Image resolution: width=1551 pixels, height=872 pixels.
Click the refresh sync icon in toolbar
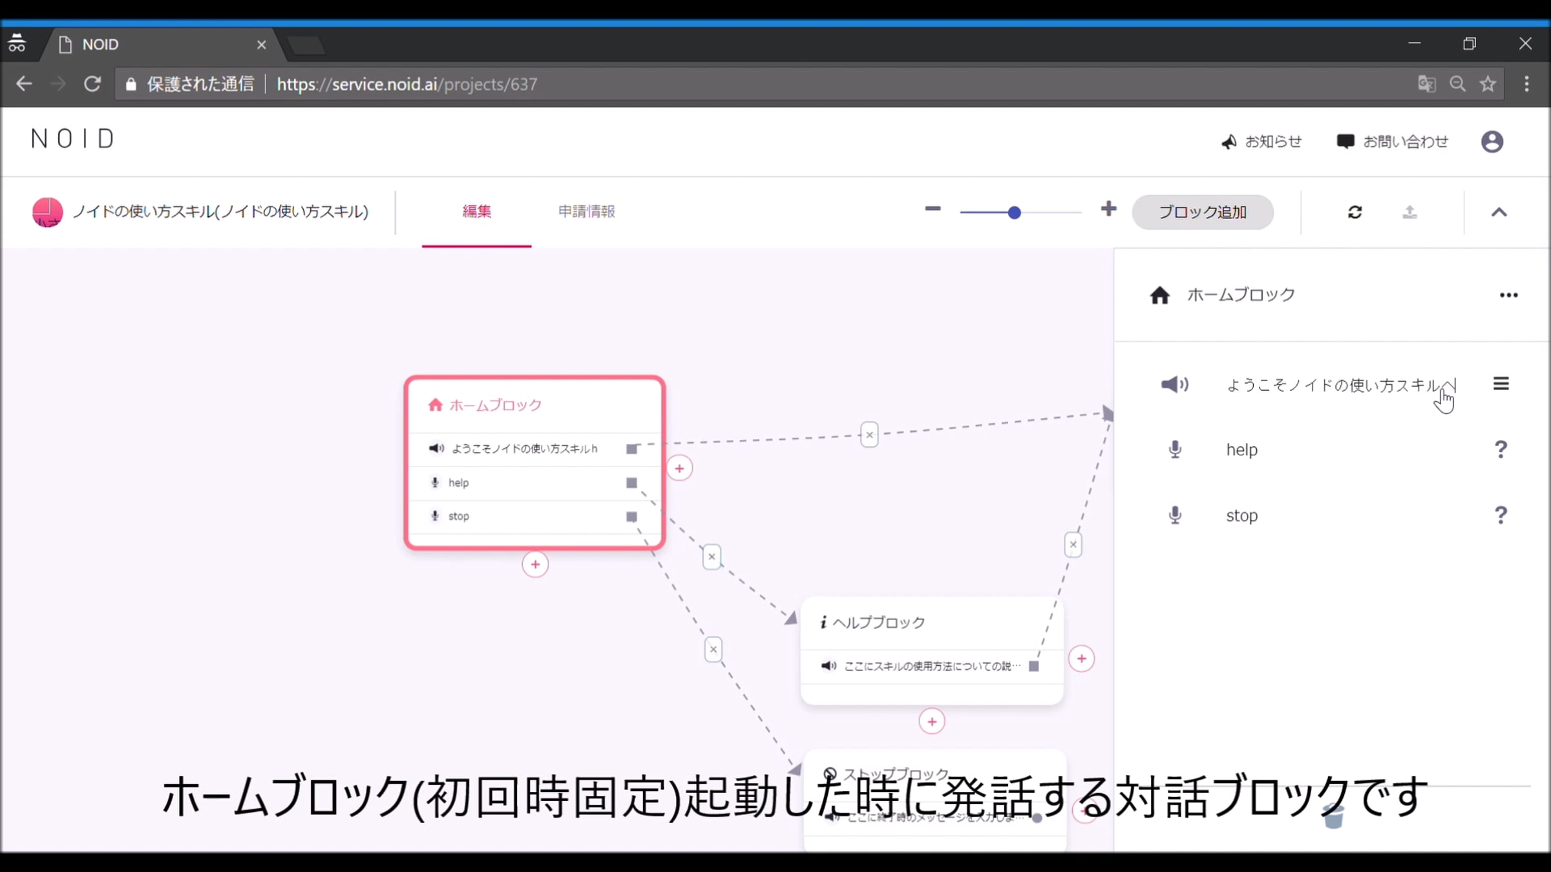pos(1355,212)
